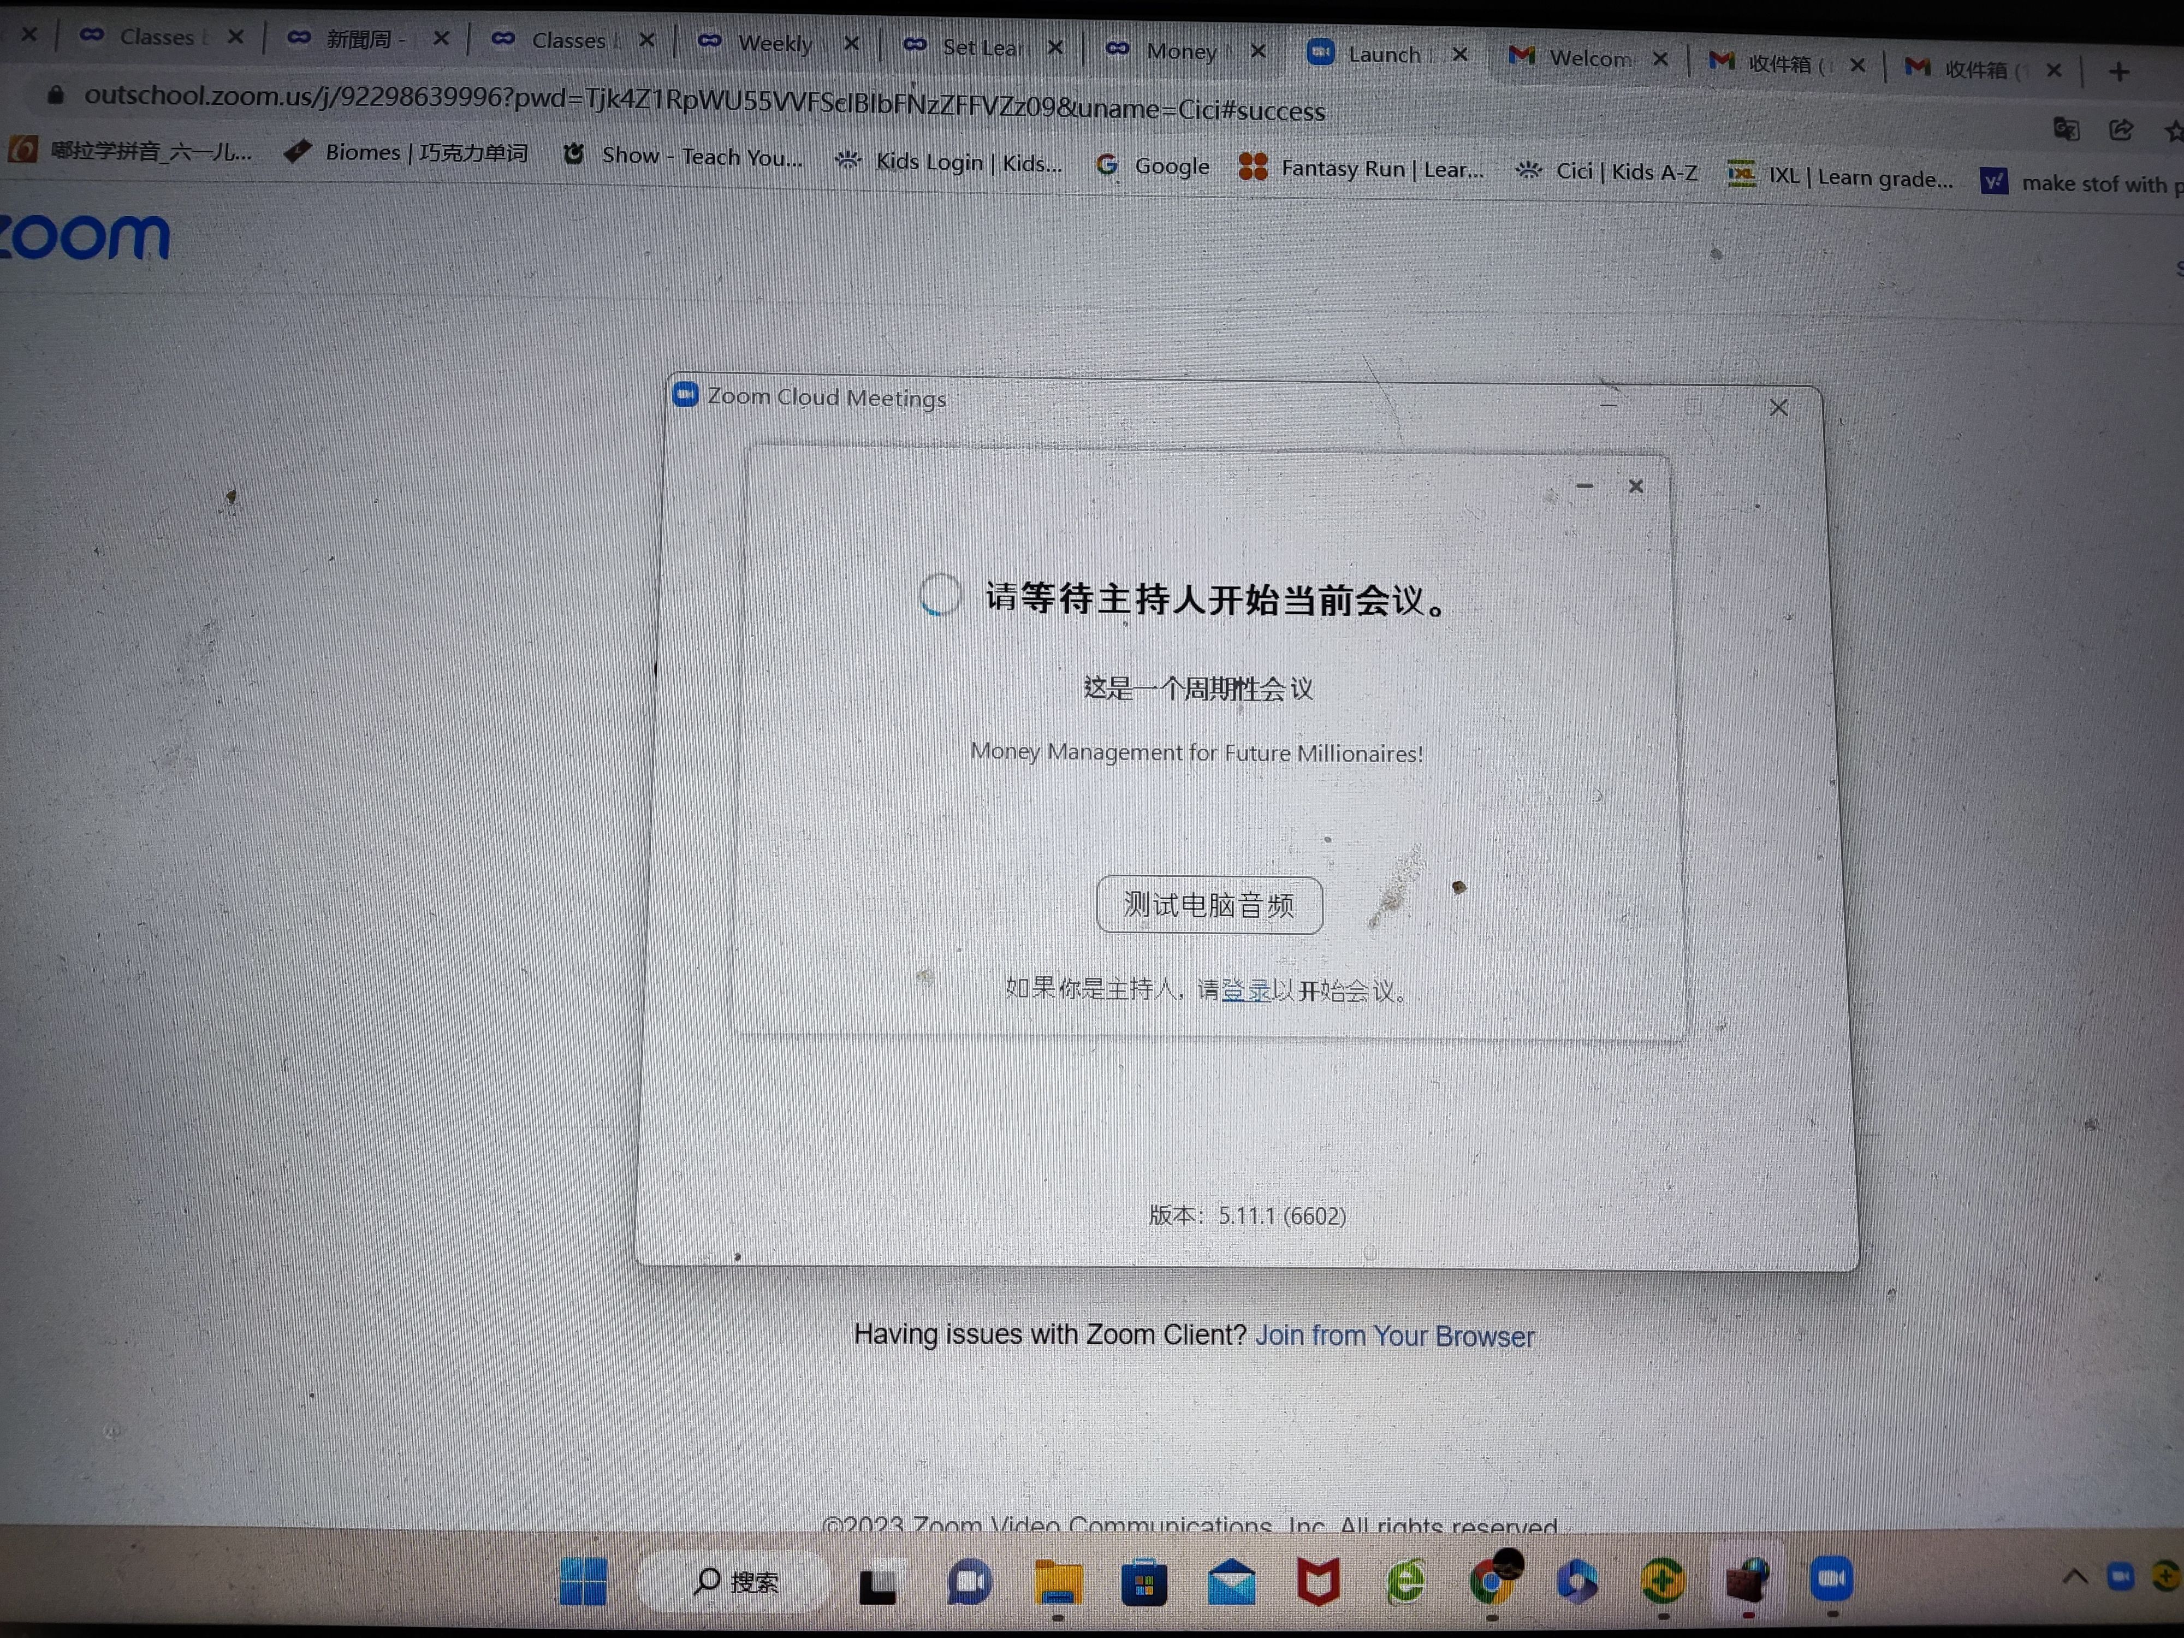The width and height of the screenshot is (2184, 1638).
Task: Click the Zoom icon in the taskbar
Action: click(x=1831, y=1579)
